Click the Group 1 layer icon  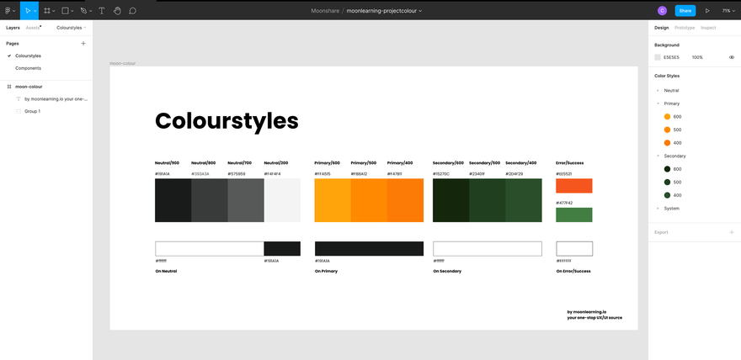[19, 111]
